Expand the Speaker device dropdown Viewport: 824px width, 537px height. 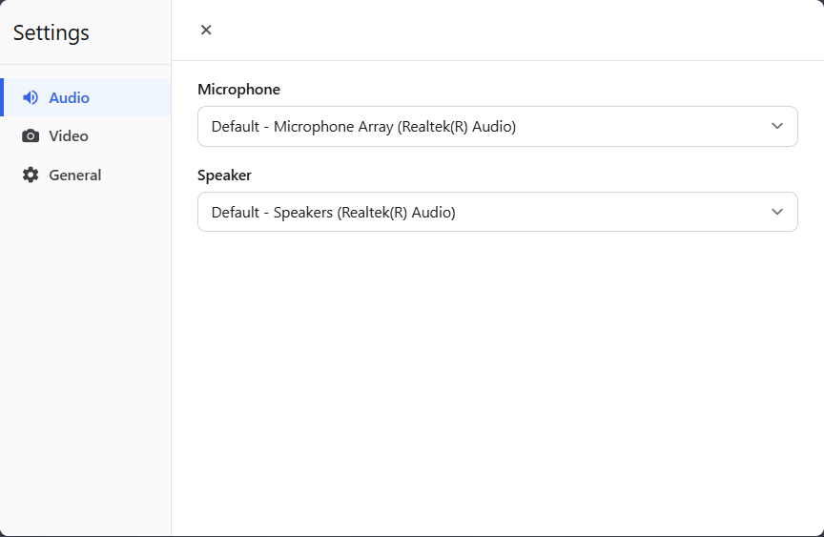(496, 212)
